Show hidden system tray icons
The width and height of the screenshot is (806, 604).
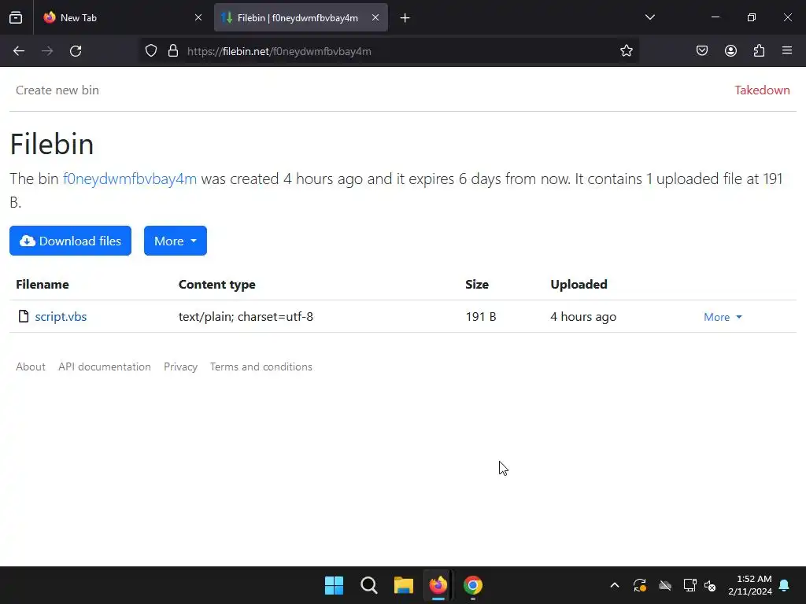(614, 585)
